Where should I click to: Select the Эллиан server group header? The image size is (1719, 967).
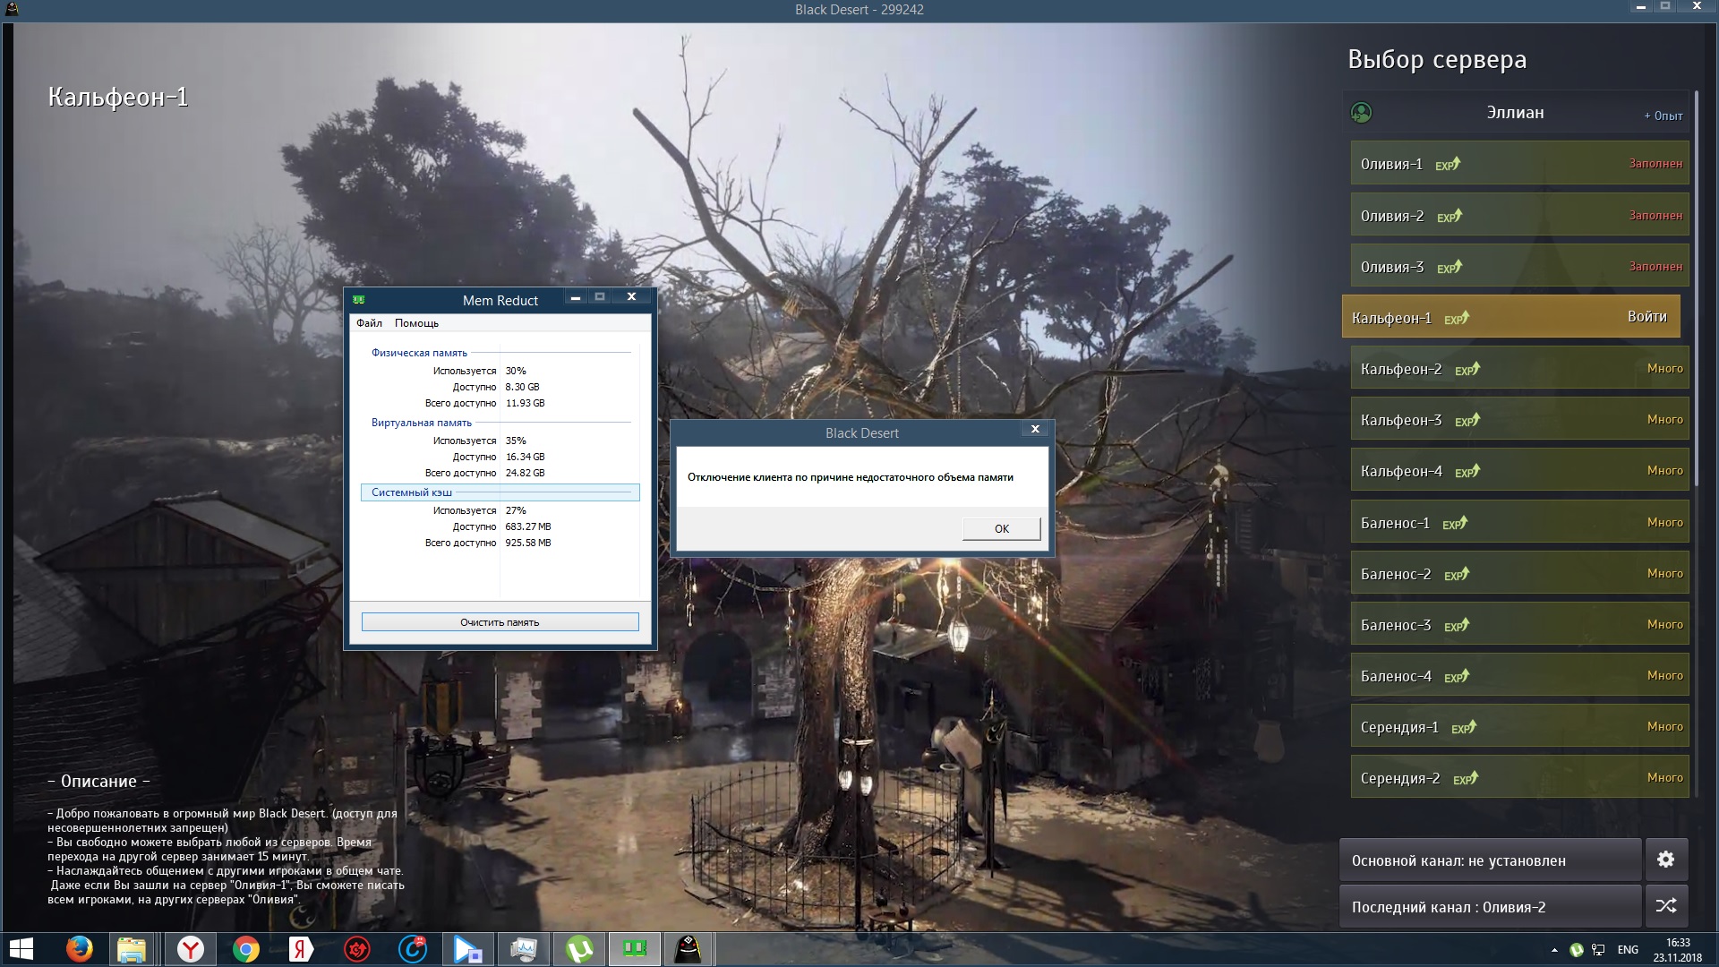tap(1515, 112)
